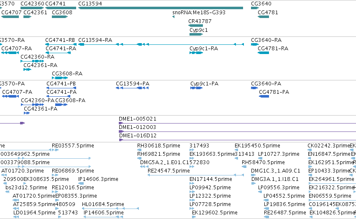Image resolution: width=356 pixels, height=219 pixels.
Task: Select the CG4781-PA coding sequence label
Action: click(274, 92)
